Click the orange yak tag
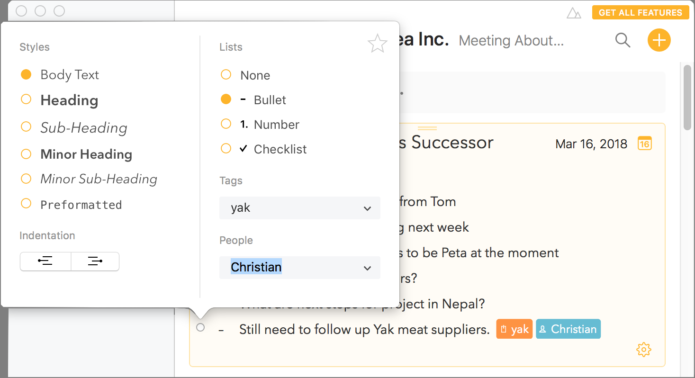 514,329
